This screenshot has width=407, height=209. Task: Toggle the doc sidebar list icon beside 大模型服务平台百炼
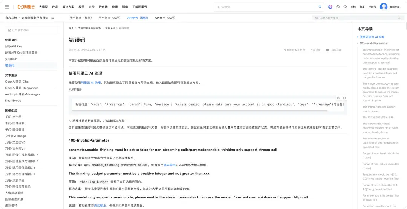52,18
